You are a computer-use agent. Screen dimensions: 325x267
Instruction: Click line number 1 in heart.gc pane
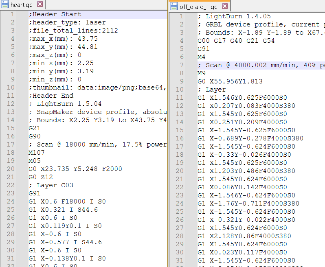click(x=12, y=14)
